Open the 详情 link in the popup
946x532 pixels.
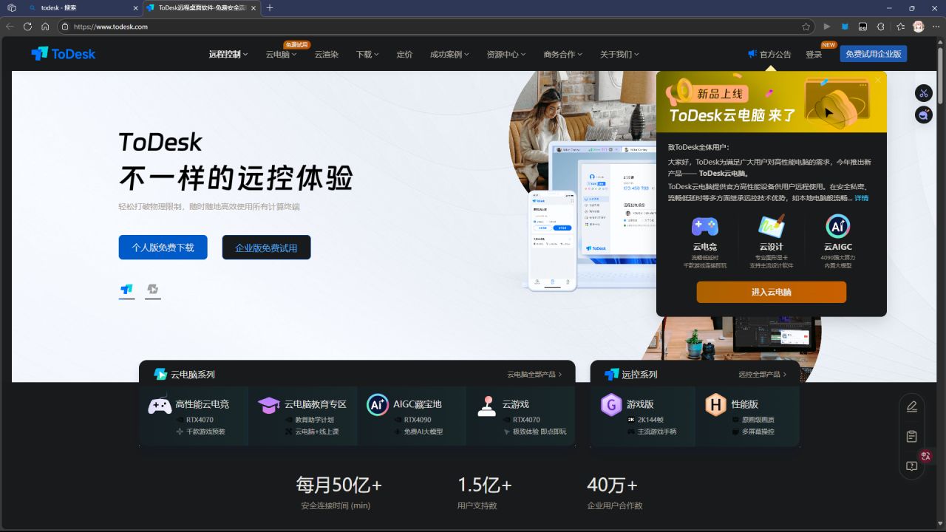[862, 198]
